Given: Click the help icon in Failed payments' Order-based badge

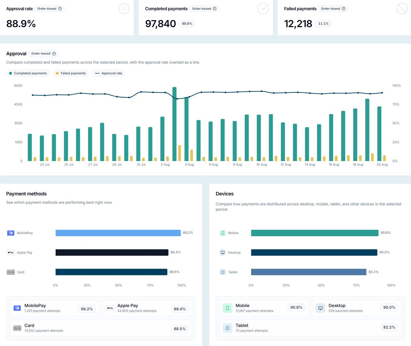Looking at the screenshot, I should click(344, 9).
